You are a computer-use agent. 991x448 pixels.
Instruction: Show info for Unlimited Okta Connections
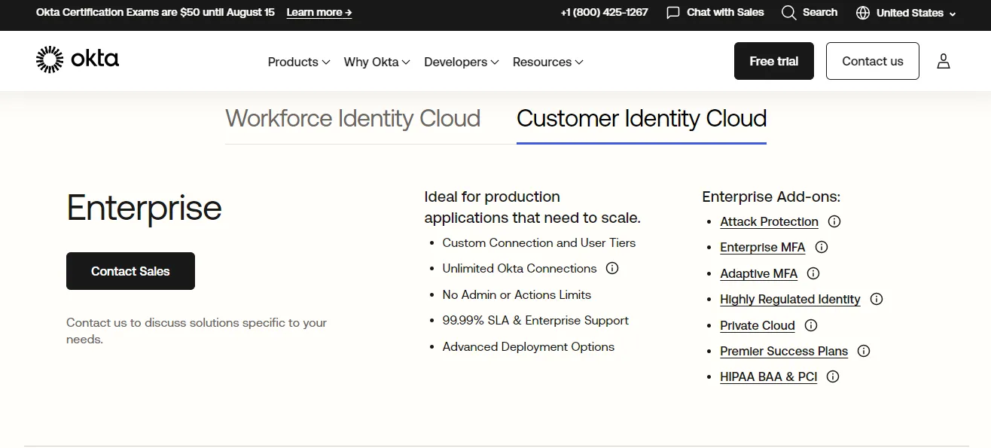pyautogui.click(x=612, y=269)
